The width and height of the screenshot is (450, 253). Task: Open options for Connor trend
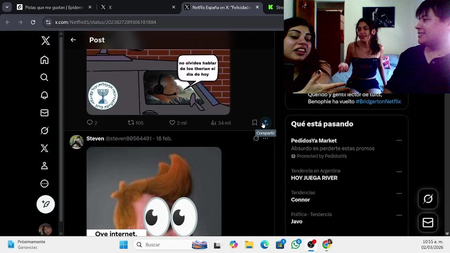(x=399, y=194)
